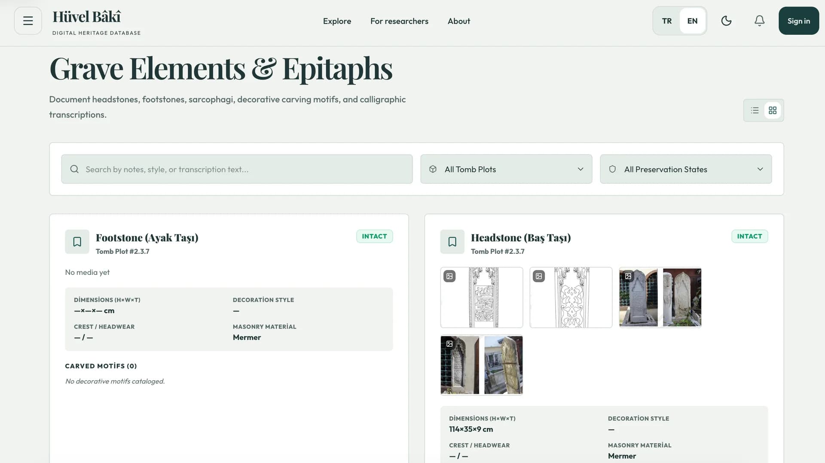This screenshot has width=825, height=463.
Task: Click the bookmark icon on Headstone card
Action: tap(452, 242)
